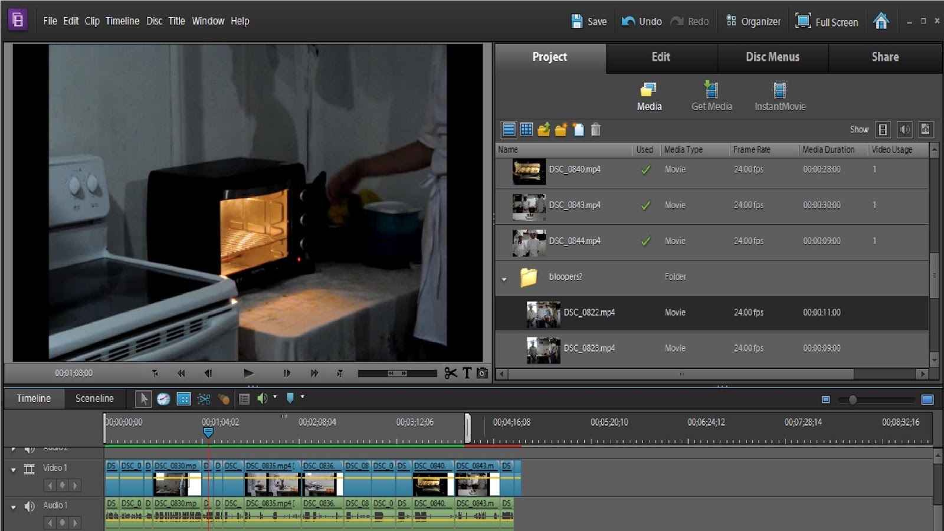
Task: Select the Time Stretch tool
Action: 163,399
